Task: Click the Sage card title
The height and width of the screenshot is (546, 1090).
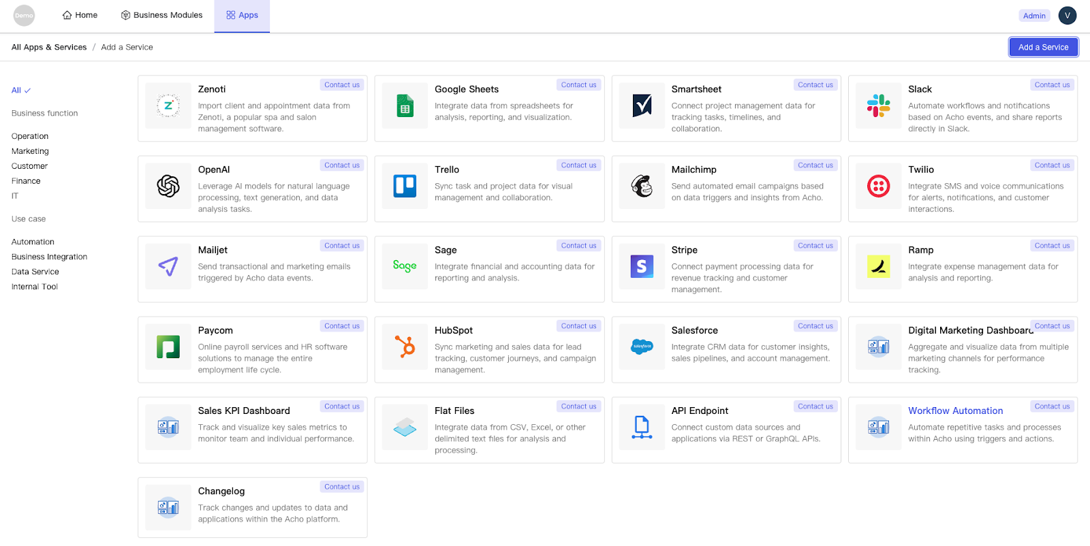Action: coord(446,250)
